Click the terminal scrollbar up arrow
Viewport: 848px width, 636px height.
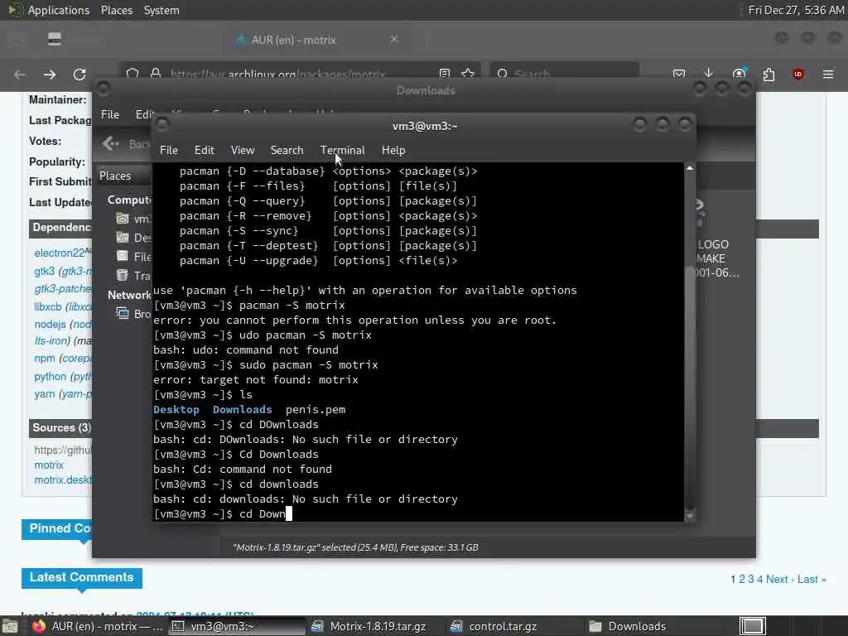(690, 168)
